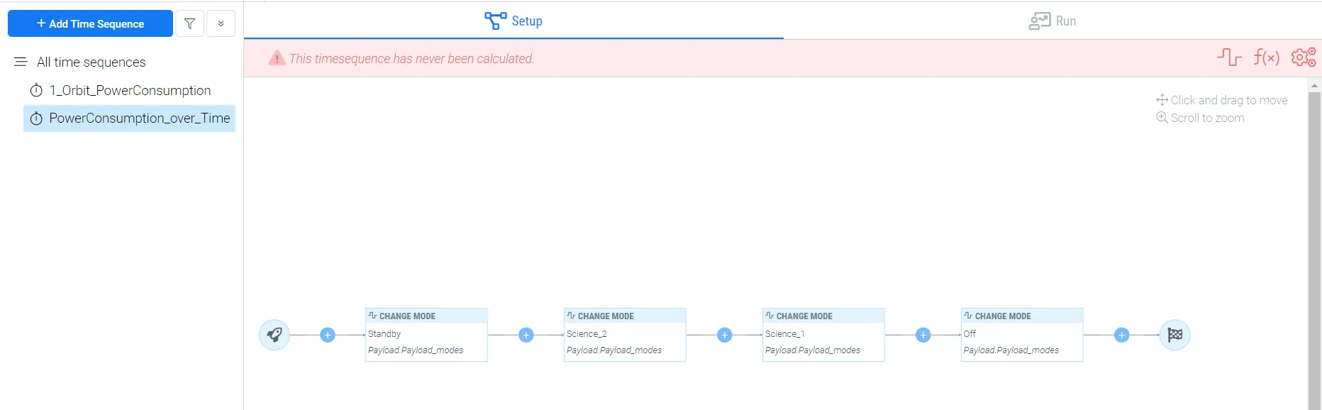
Task: Open the gears settings icon
Action: (x=1304, y=57)
